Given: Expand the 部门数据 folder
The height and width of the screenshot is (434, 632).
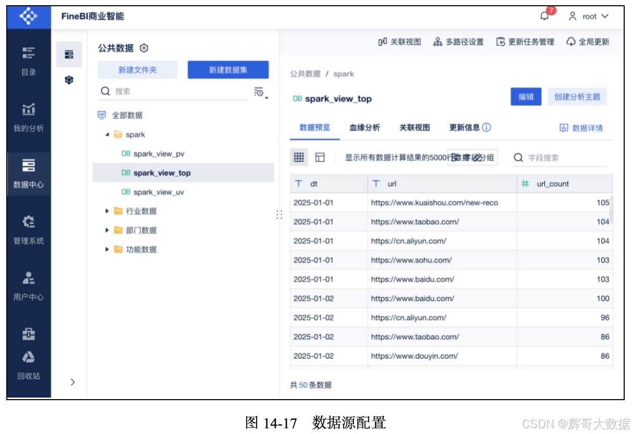Looking at the screenshot, I should (107, 231).
